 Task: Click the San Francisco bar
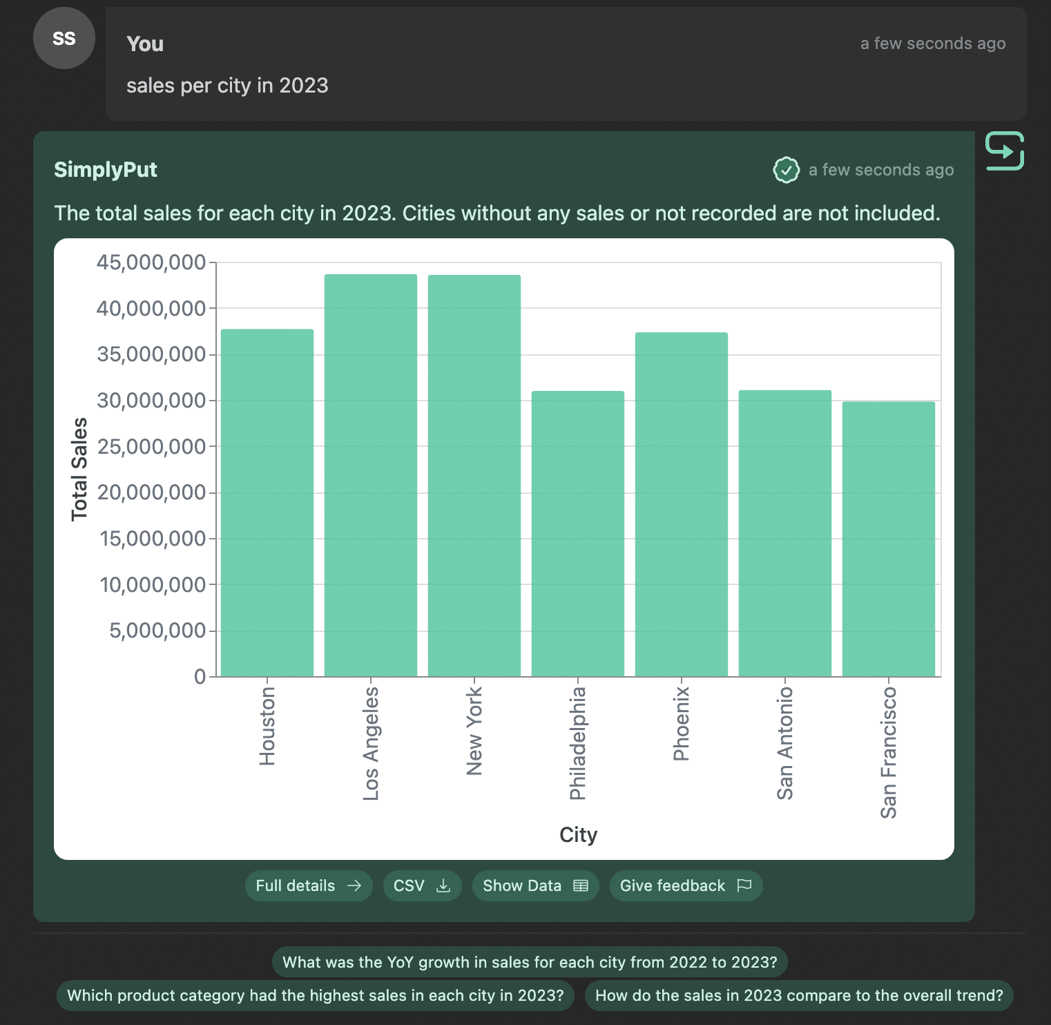pyautogui.click(x=889, y=539)
